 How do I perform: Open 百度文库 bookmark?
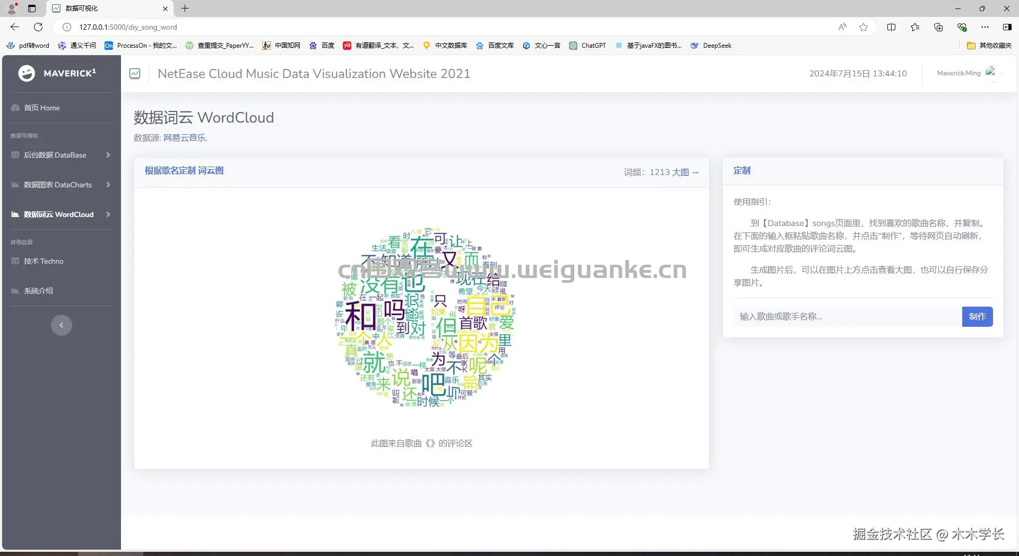pos(495,46)
